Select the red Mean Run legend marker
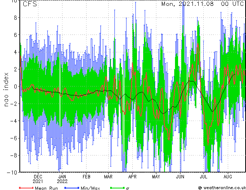This screenshot has width=246, height=190. (x=25, y=188)
